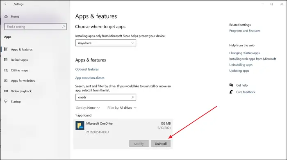Click the Give feedback person icon

(x=231, y=92)
